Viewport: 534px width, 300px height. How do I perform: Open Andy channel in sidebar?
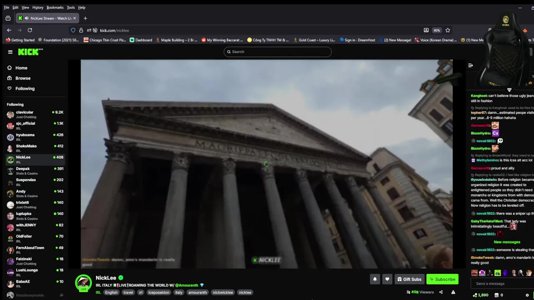click(x=35, y=193)
